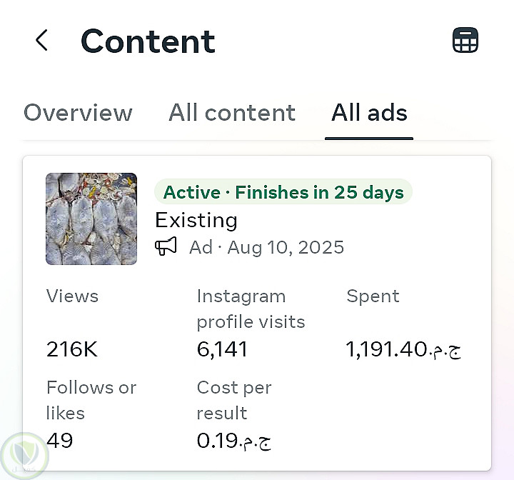Select the 1,191.40 spent amount
The height and width of the screenshot is (480, 514).
[x=403, y=349]
